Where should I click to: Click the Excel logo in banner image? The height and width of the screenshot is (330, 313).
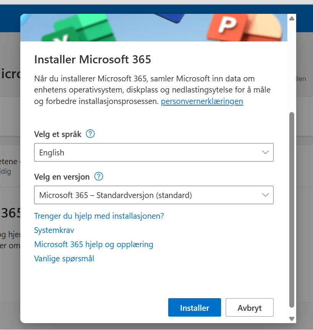pyautogui.click(x=79, y=28)
